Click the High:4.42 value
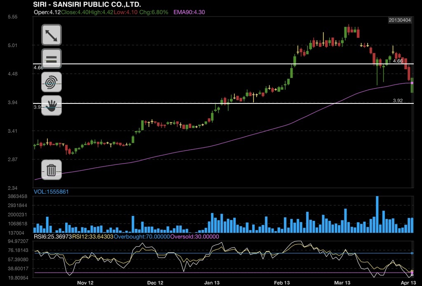This screenshot has width=422, height=286. [x=101, y=12]
